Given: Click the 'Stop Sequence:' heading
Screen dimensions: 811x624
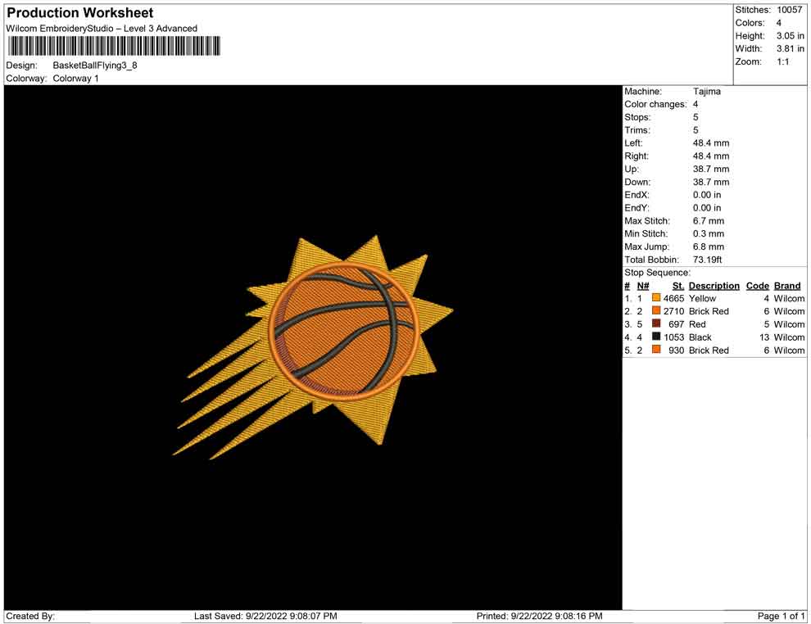Looking at the screenshot, I should (x=657, y=273).
